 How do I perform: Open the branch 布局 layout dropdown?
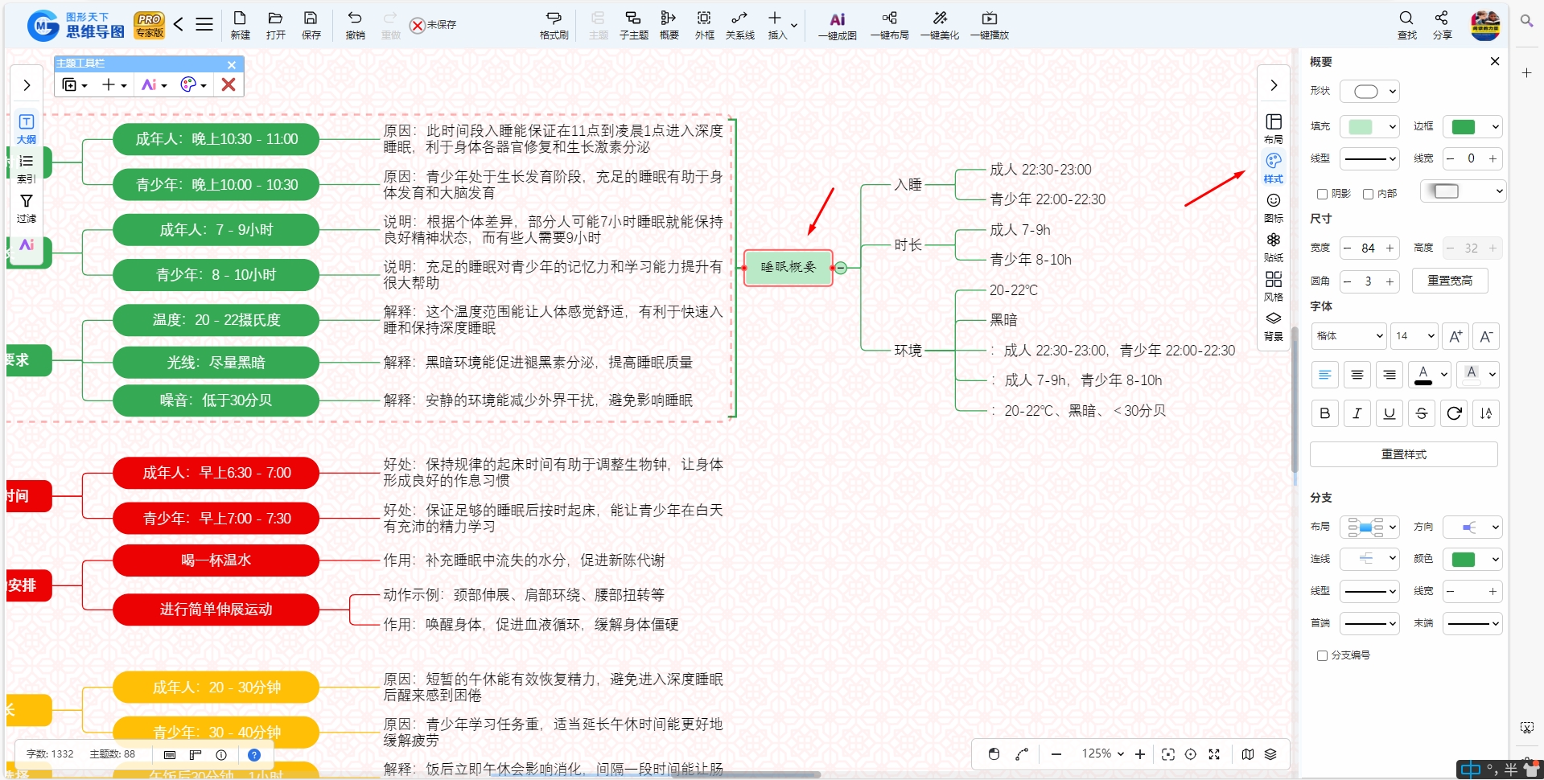pos(1369,527)
